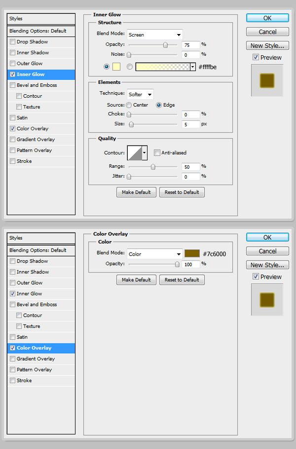Image resolution: width=296 pixels, height=449 pixels.
Task: Click Make Default in Inner Glow dialog
Action: tap(136, 192)
